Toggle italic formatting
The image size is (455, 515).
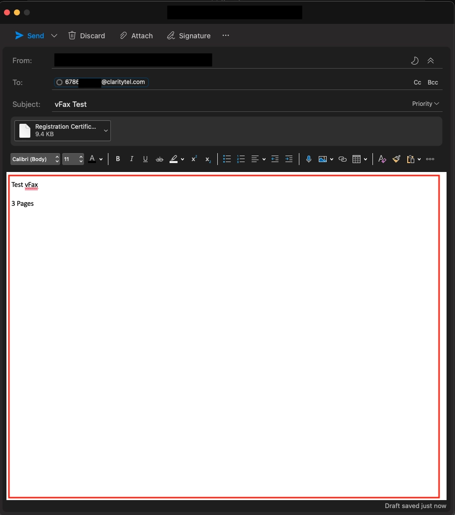(x=131, y=159)
